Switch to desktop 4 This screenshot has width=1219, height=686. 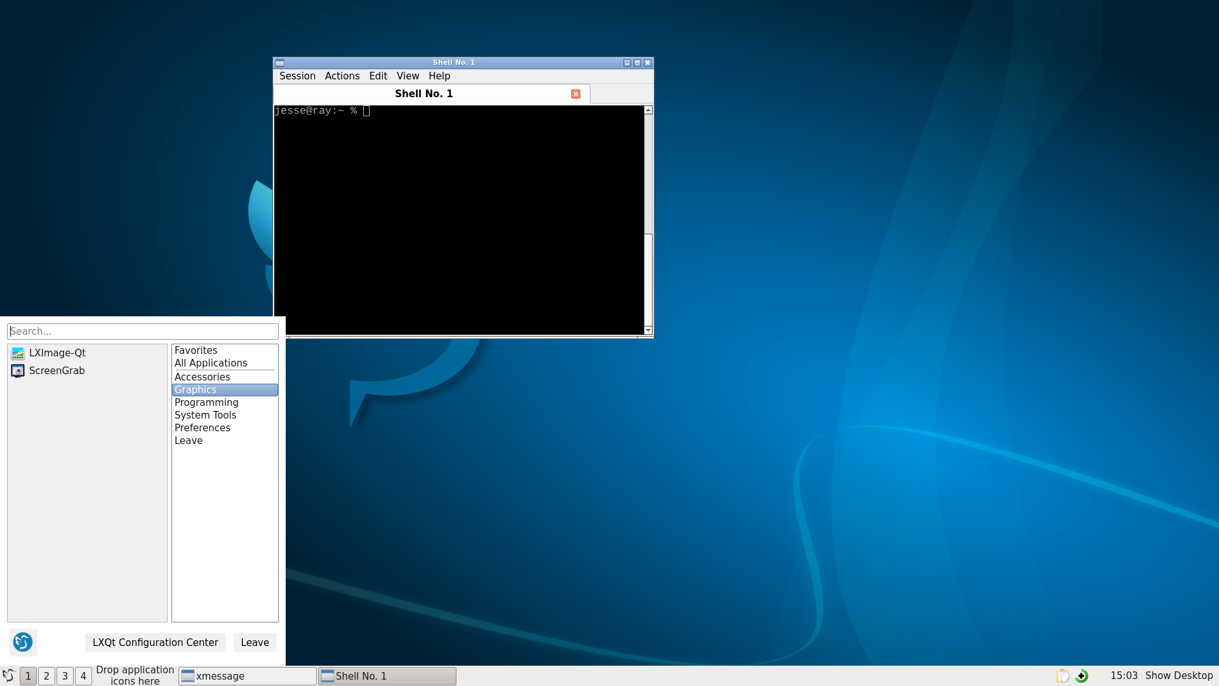pos(83,676)
